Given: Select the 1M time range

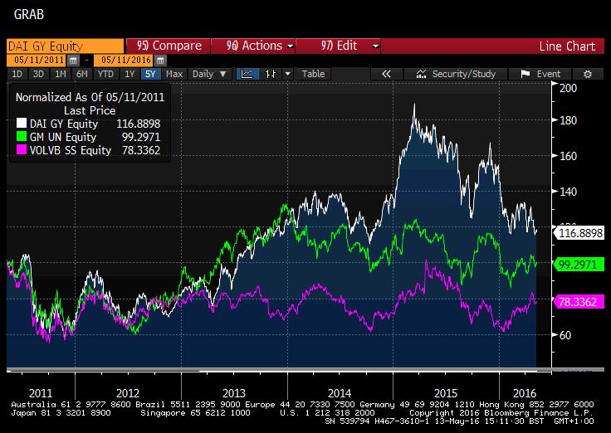Looking at the screenshot, I should click(x=60, y=74).
